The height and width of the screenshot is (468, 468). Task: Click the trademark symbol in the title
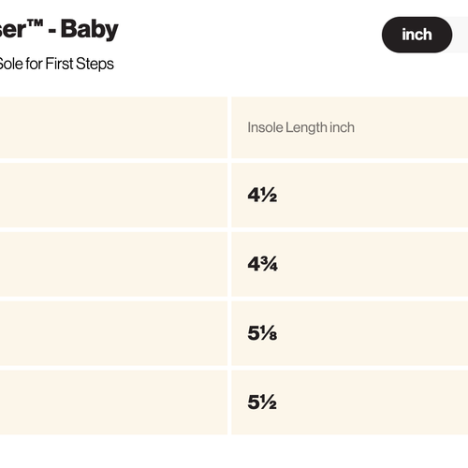[x=35, y=23]
